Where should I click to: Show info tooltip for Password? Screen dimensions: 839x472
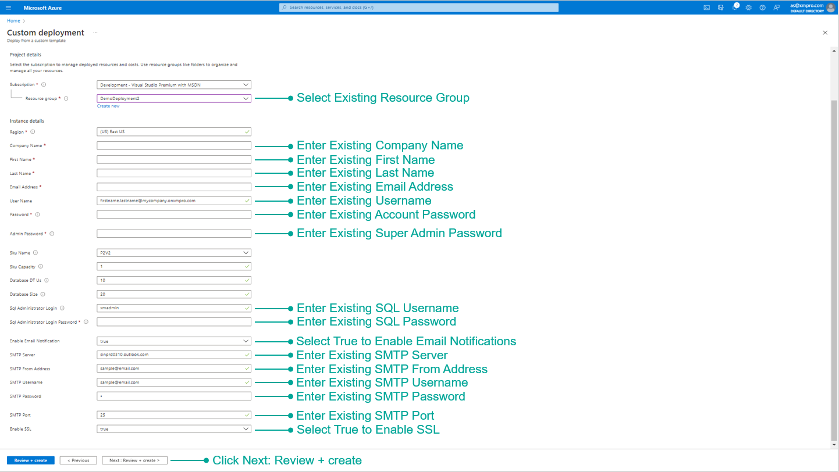point(37,214)
